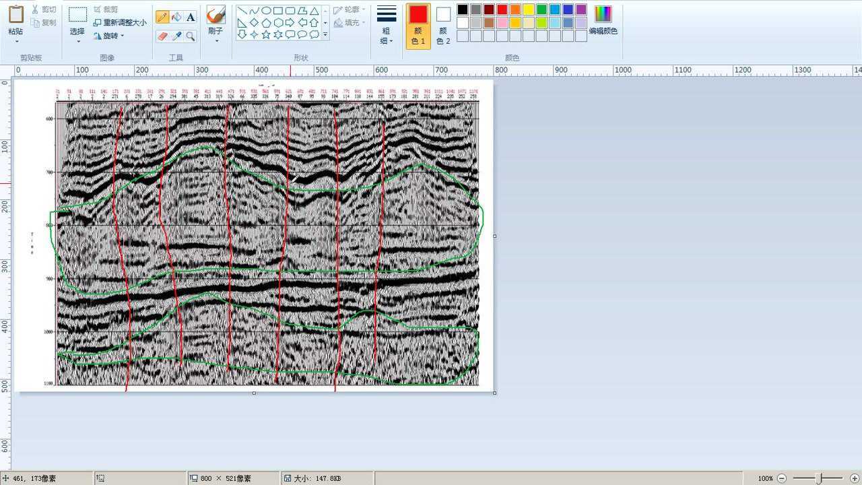Screen dimensions: 862x485
Task: Choose the five-point star shape
Action: (x=266, y=34)
